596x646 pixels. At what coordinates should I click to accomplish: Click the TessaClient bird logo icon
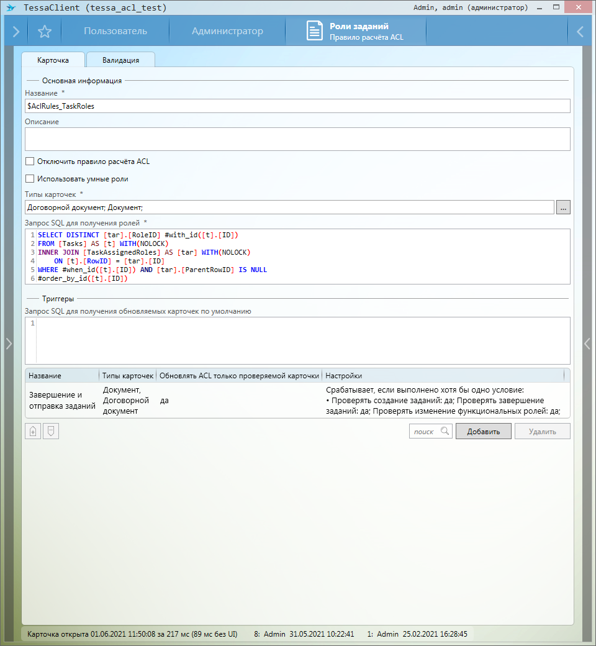[11, 8]
